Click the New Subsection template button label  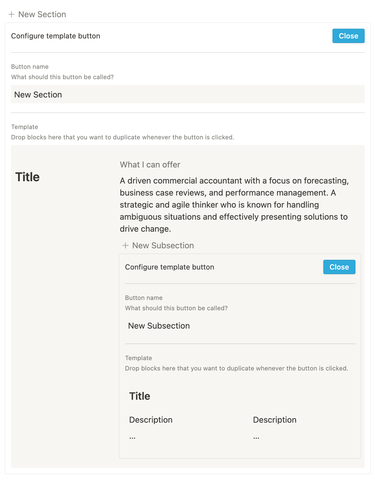coord(163,245)
